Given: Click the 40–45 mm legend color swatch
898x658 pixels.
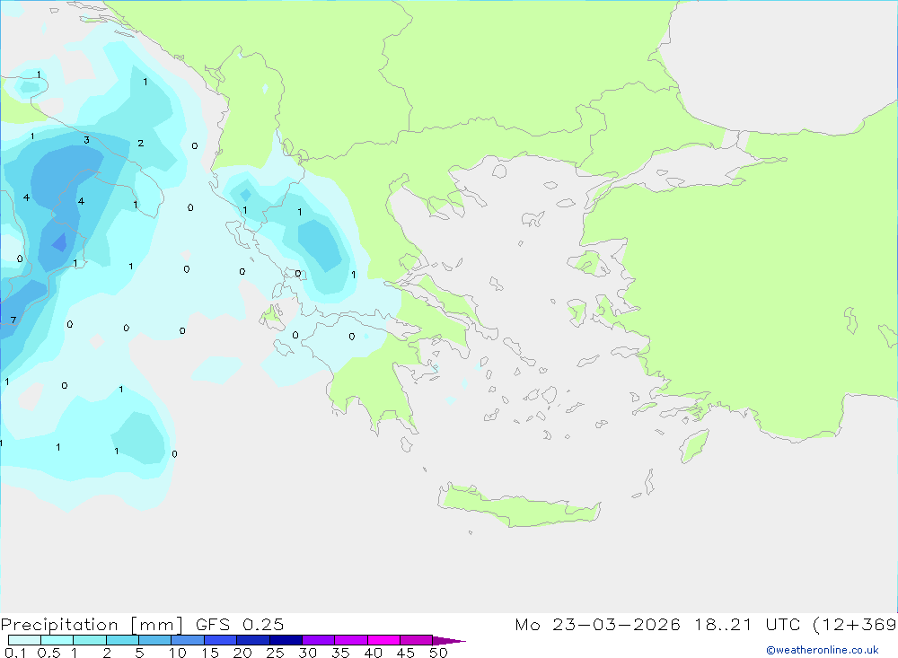Looking at the screenshot, I should tap(383, 640).
